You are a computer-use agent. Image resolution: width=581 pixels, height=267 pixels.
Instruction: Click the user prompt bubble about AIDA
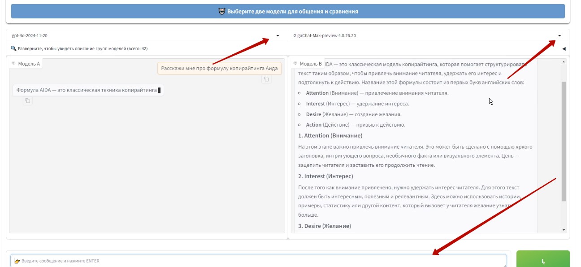point(219,69)
